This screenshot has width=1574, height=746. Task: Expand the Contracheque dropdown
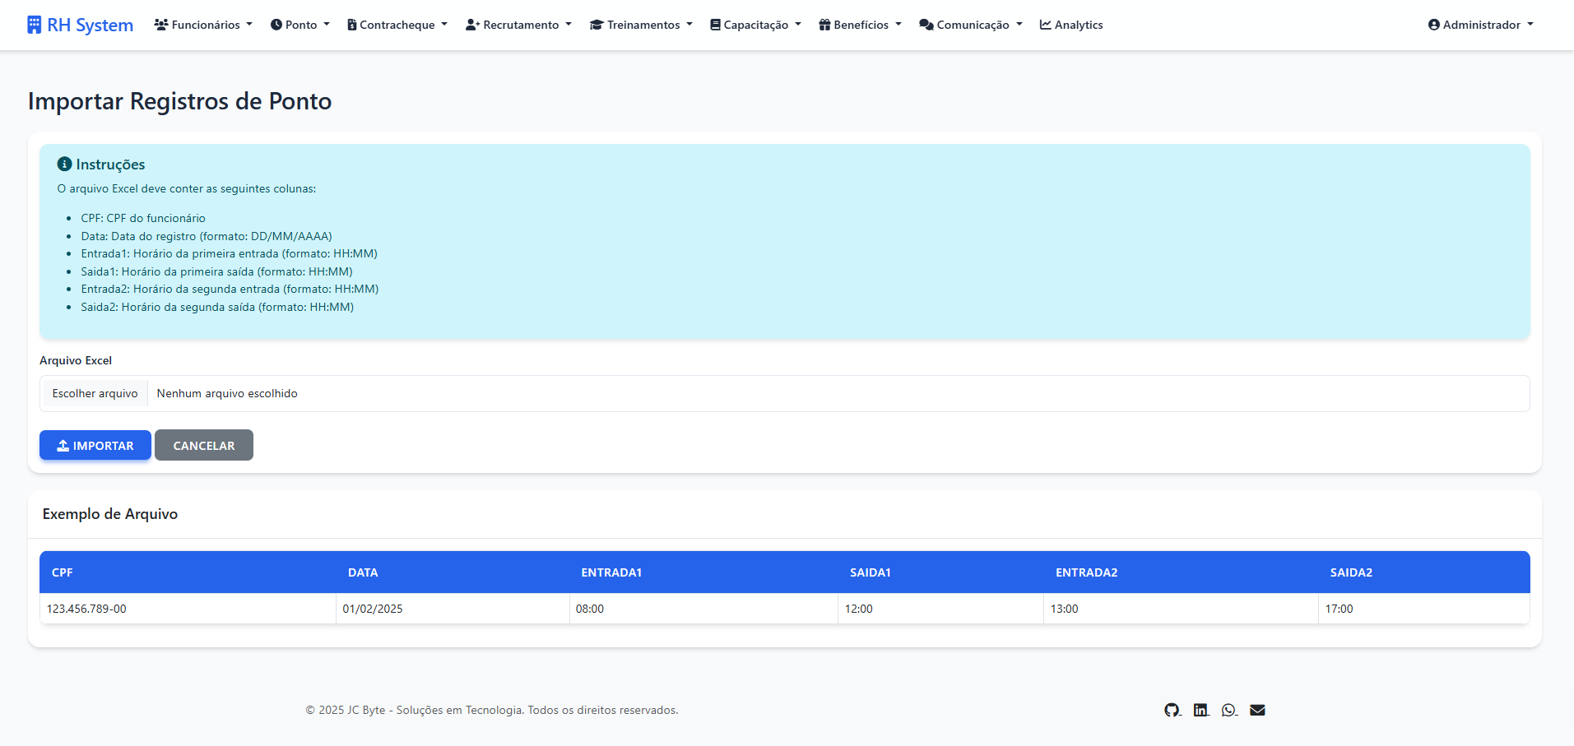pos(397,25)
